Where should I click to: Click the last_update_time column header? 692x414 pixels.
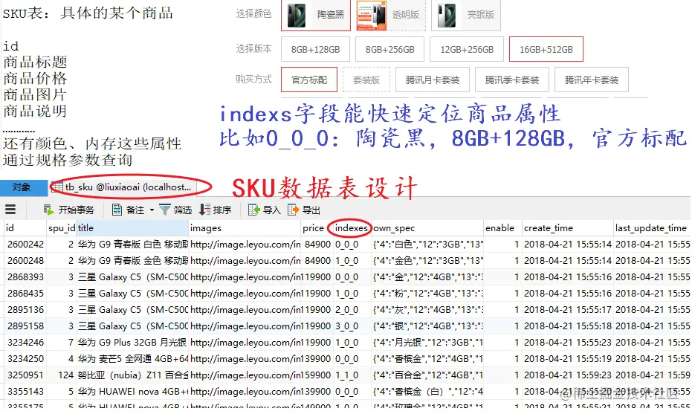[653, 228]
